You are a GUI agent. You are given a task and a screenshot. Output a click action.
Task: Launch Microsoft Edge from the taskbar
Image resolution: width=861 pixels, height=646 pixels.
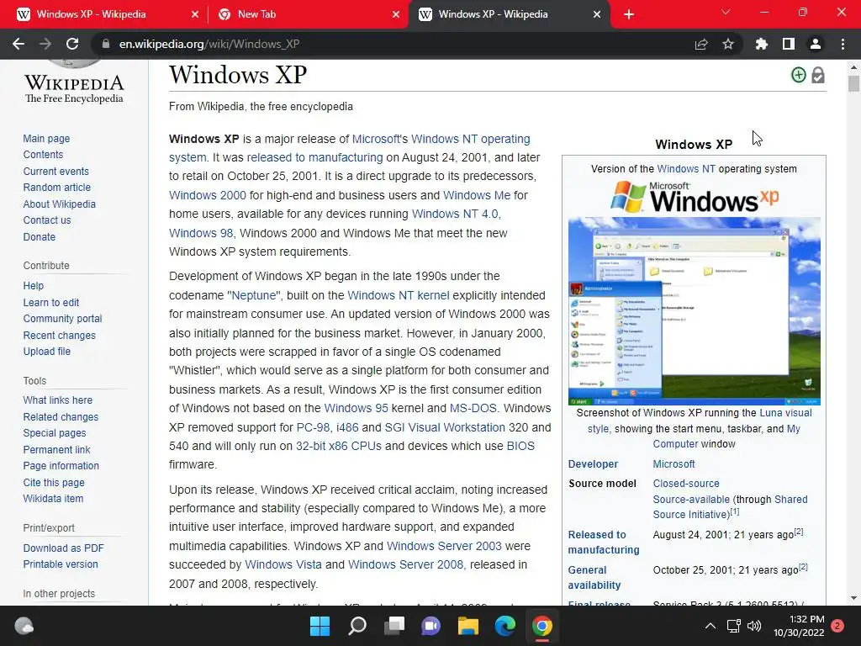[x=505, y=626]
